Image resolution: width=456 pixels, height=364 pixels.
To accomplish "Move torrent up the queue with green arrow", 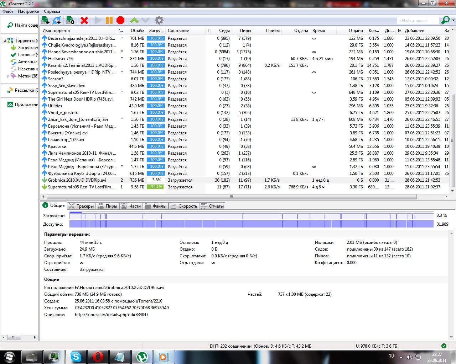I will (134, 20).
